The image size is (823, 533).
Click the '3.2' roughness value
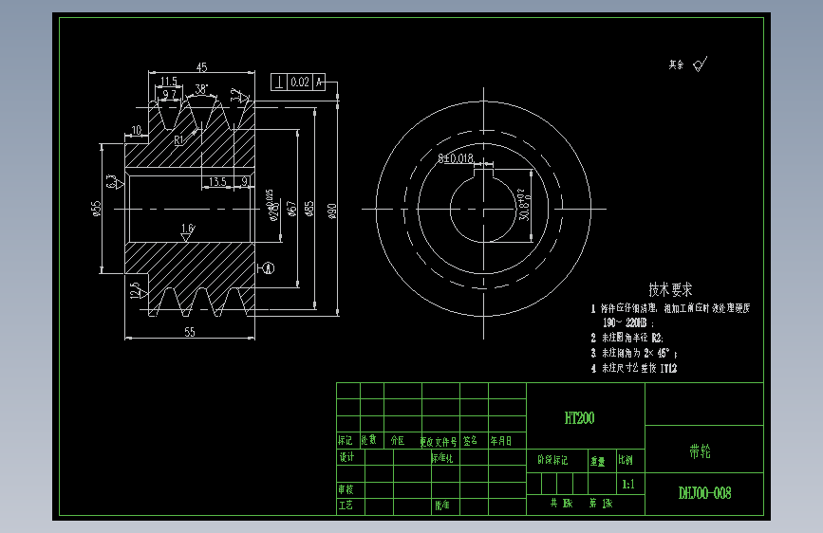pyautogui.click(x=236, y=95)
